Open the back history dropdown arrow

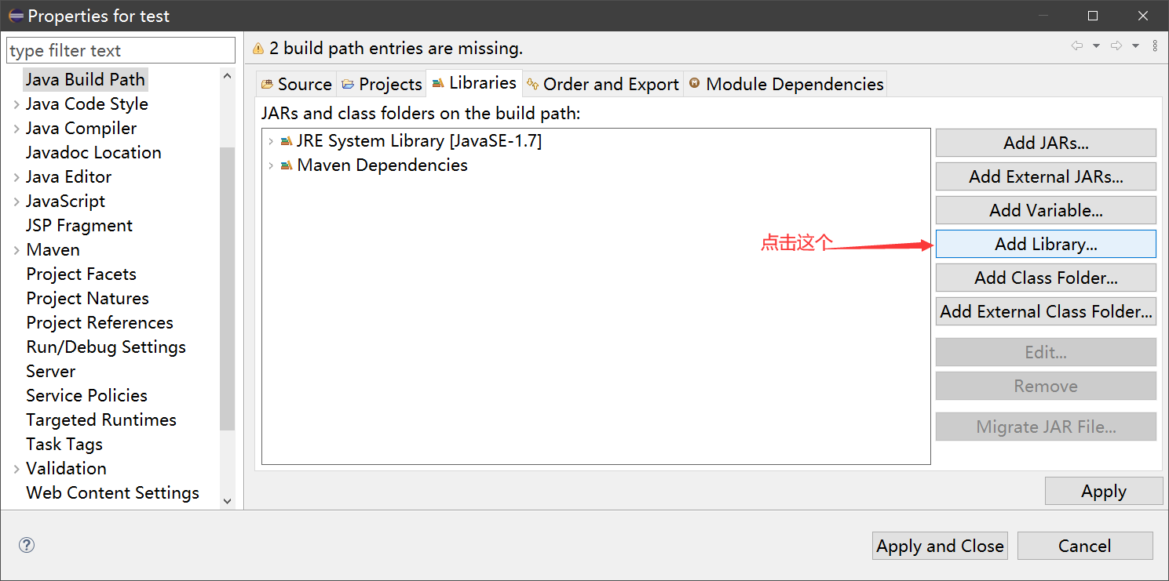1096,46
